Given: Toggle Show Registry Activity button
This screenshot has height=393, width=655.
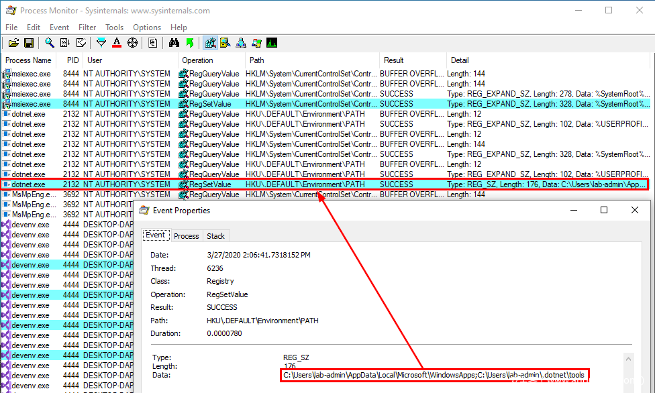Looking at the screenshot, I should click(x=210, y=43).
